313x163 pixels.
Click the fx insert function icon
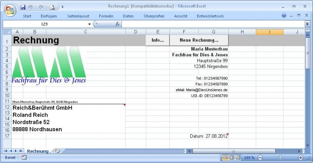(x=117, y=24)
